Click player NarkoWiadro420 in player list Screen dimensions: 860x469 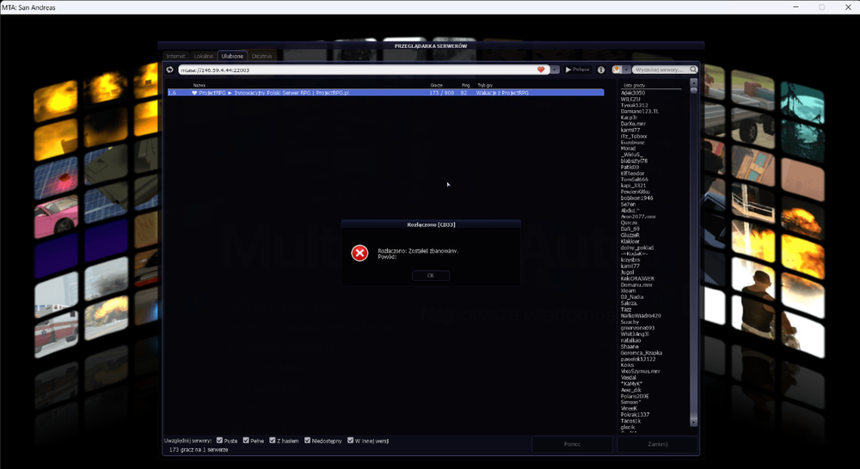coord(641,315)
